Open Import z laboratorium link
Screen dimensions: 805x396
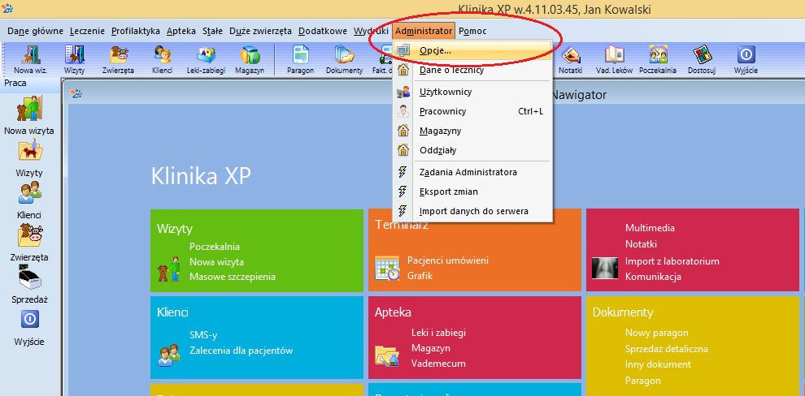click(x=672, y=261)
